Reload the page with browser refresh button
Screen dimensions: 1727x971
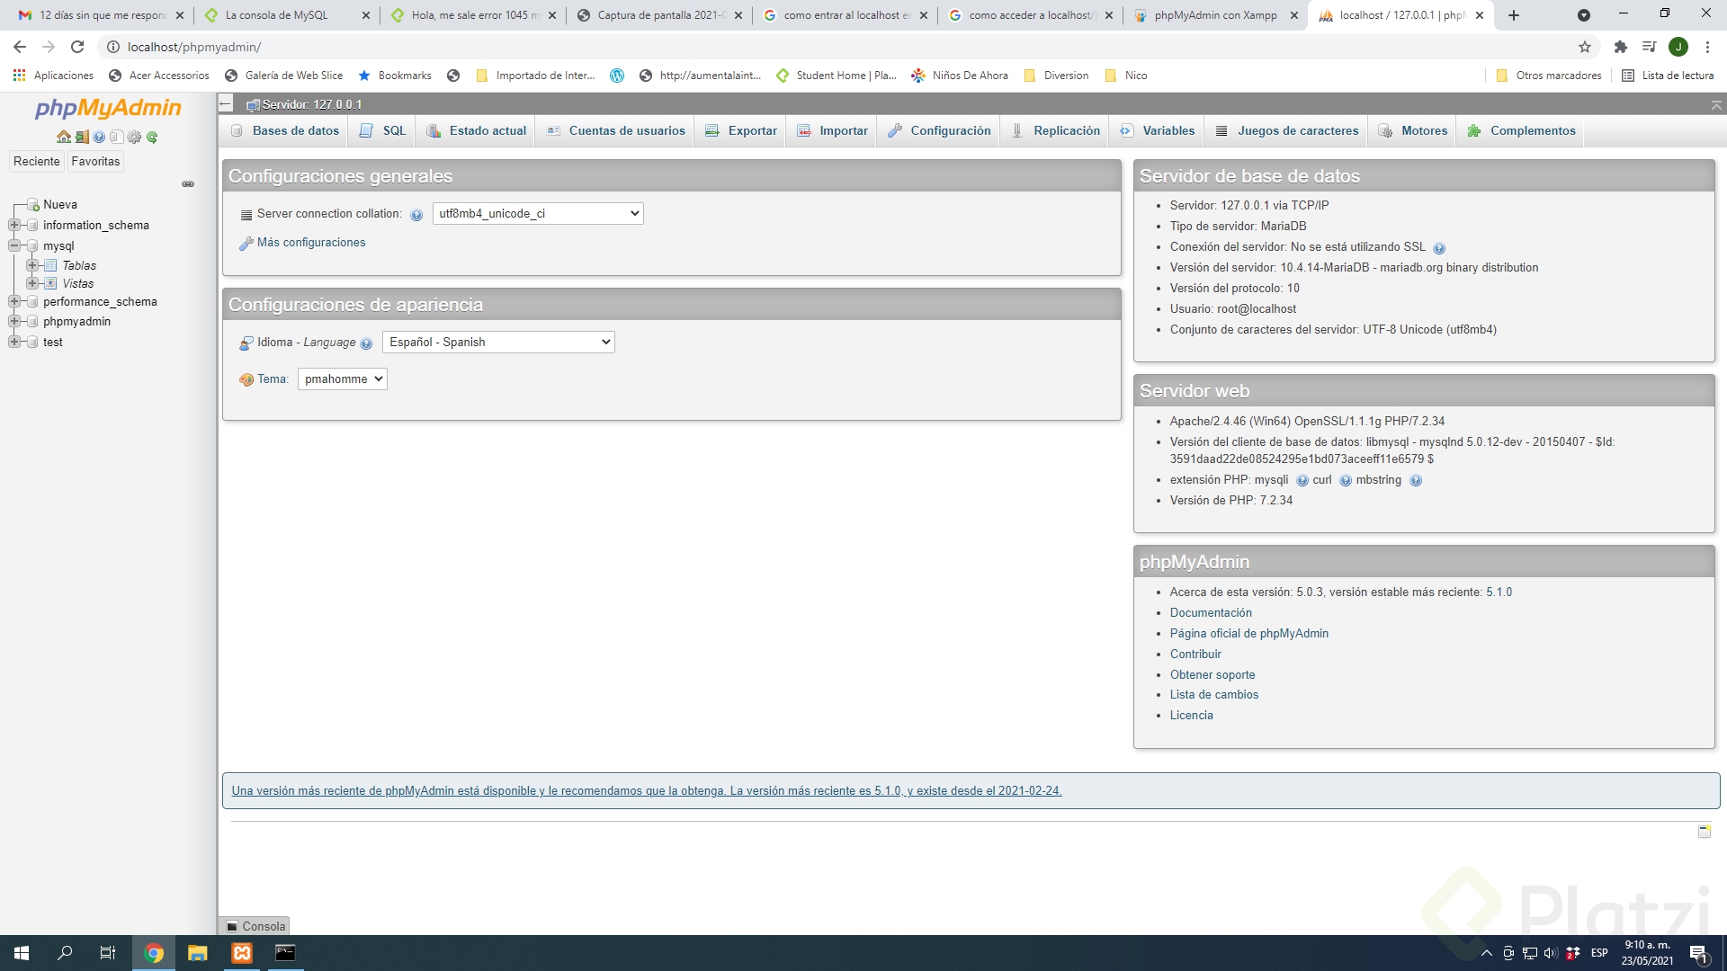pyautogui.click(x=77, y=47)
